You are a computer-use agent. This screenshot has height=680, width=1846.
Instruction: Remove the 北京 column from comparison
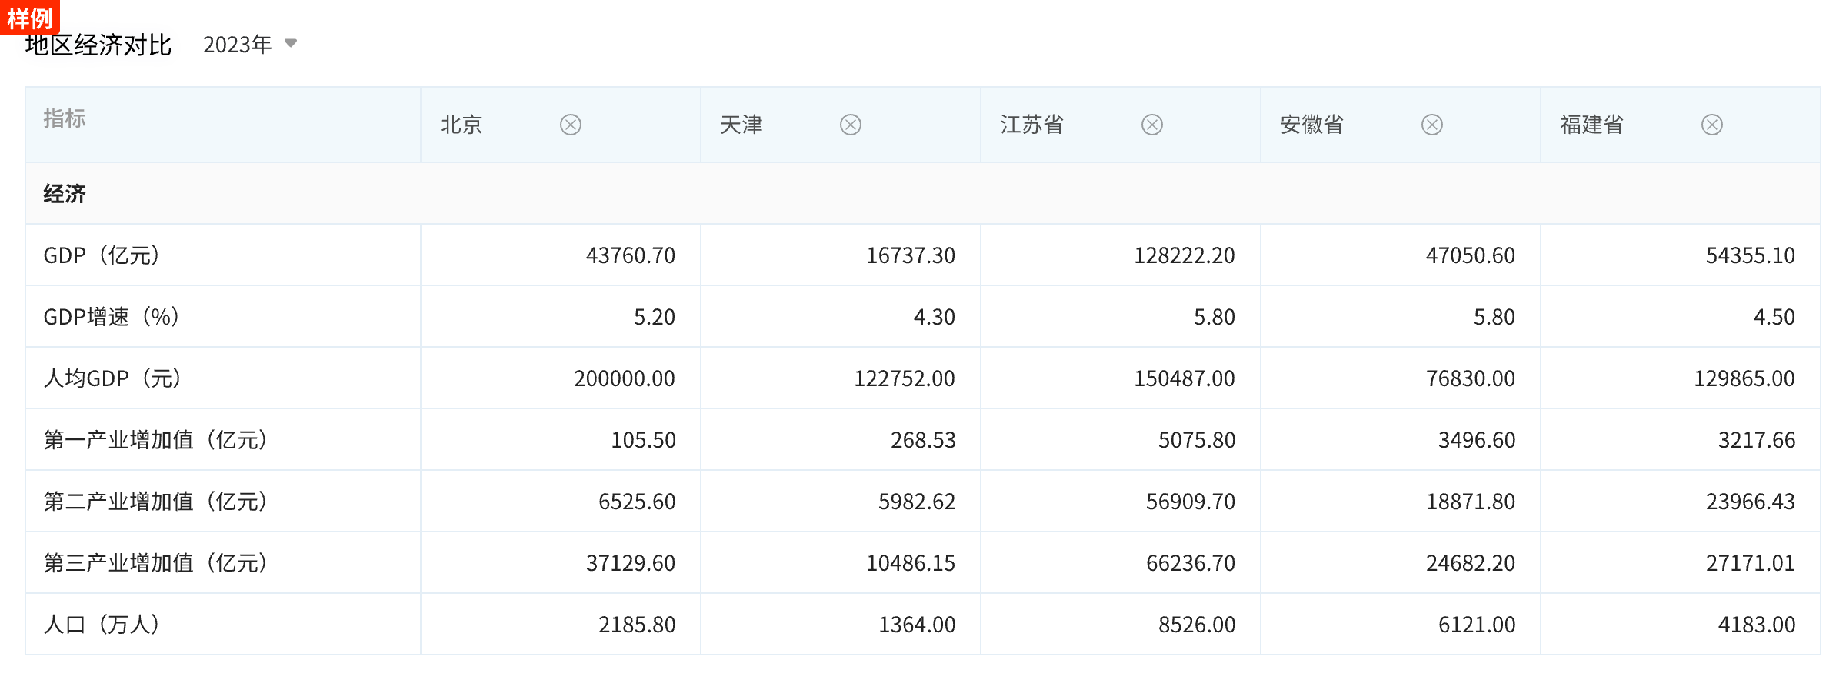pyautogui.click(x=570, y=125)
